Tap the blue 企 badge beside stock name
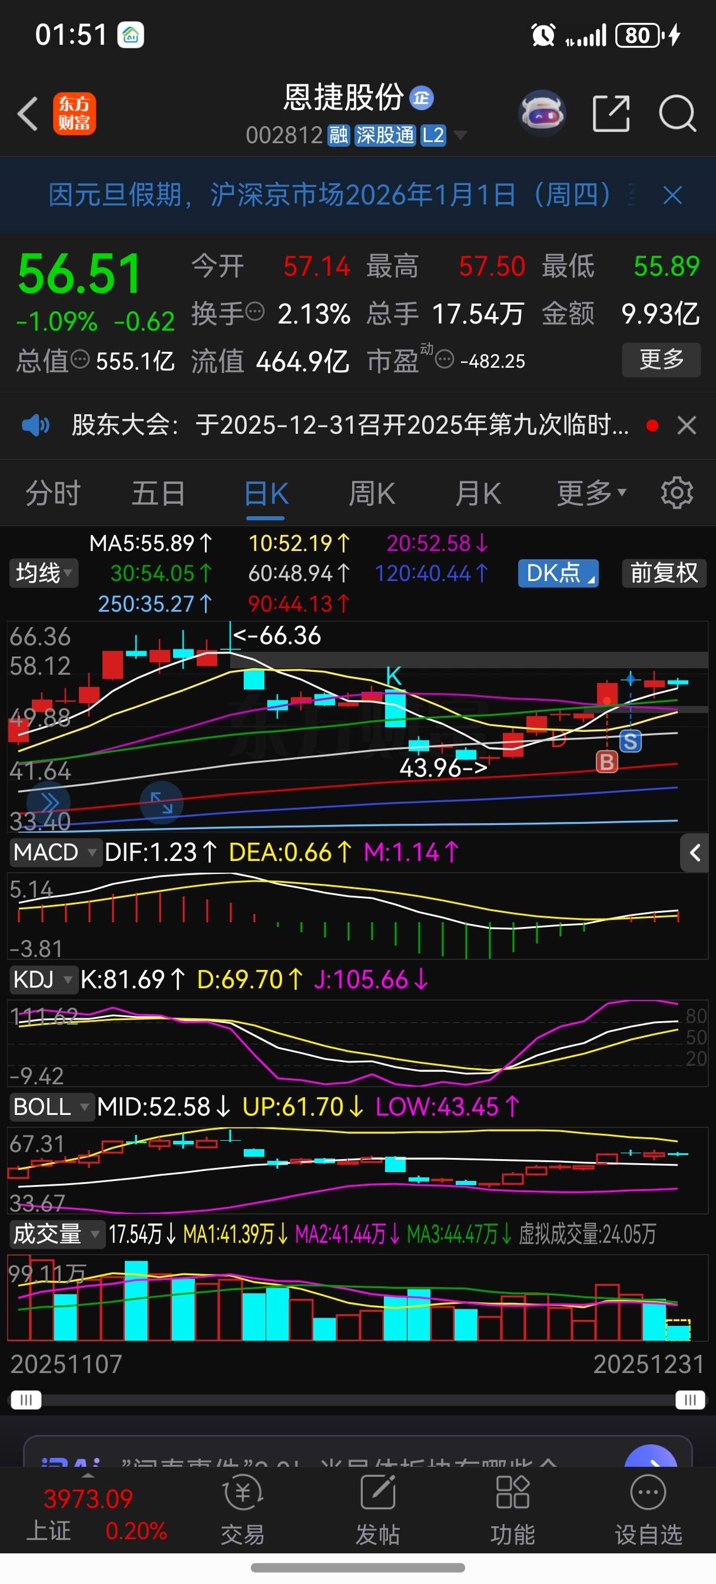The image size is (716, 1584). click(422, 98)
